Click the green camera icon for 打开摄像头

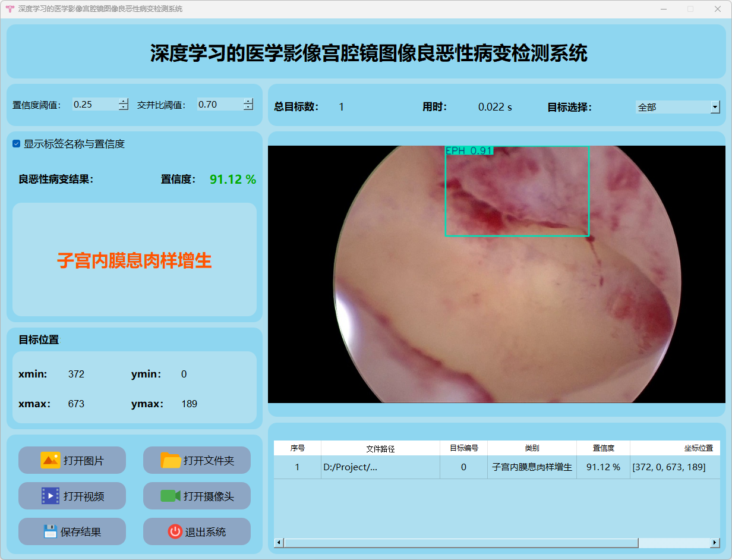point(171,496)
